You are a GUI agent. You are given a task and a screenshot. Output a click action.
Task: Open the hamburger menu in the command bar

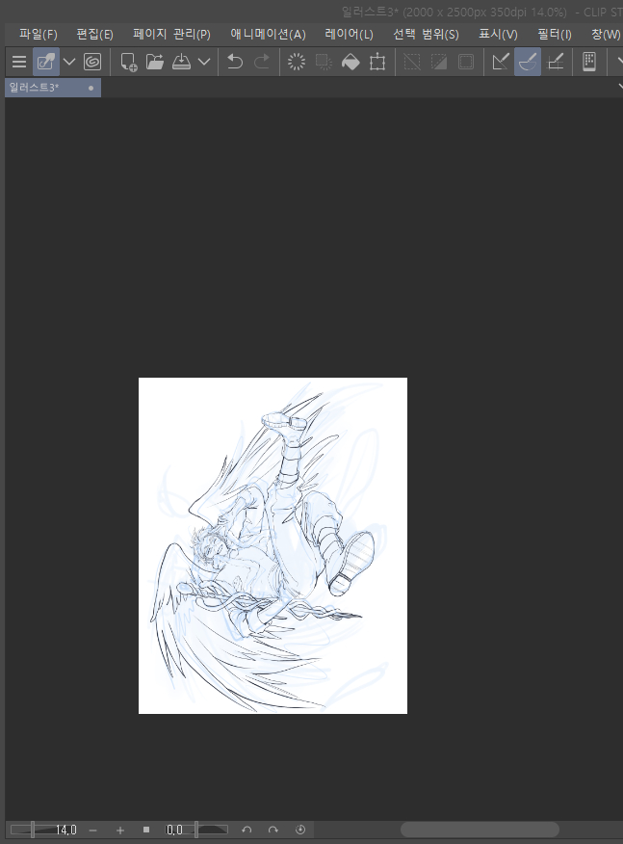pos(18,62)
